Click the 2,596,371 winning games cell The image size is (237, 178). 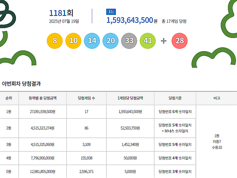point(86,172)
